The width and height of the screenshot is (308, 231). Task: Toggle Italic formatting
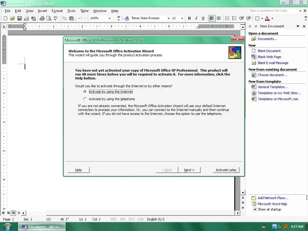tap(196, 18)
